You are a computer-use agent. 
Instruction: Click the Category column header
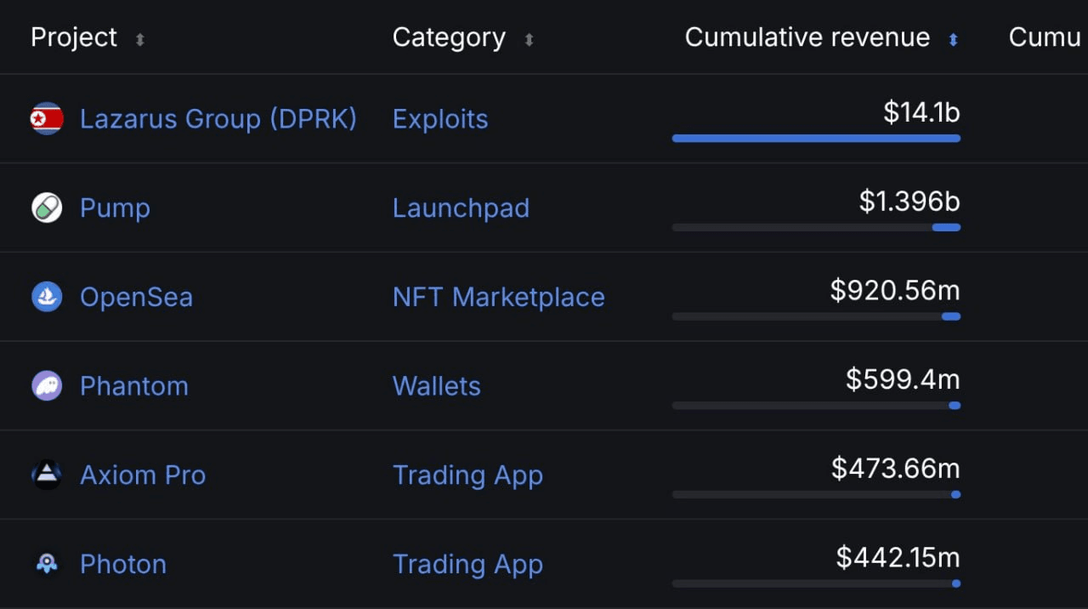pyautogui.click(x=449, y=37)
